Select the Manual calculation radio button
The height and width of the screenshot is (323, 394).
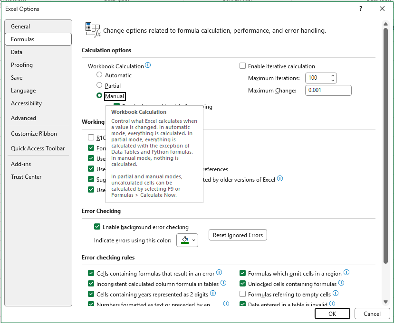pos(99,96)
